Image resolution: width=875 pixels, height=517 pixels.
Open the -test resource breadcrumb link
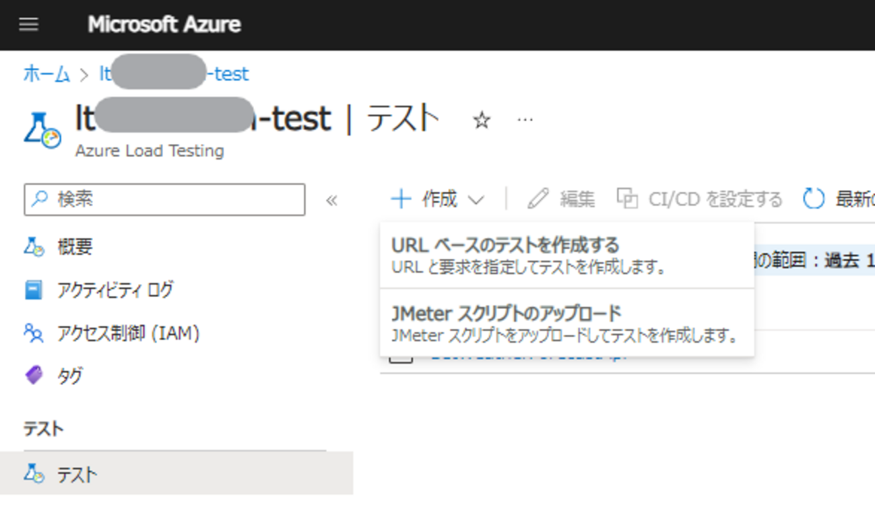[x=174, y=73]
